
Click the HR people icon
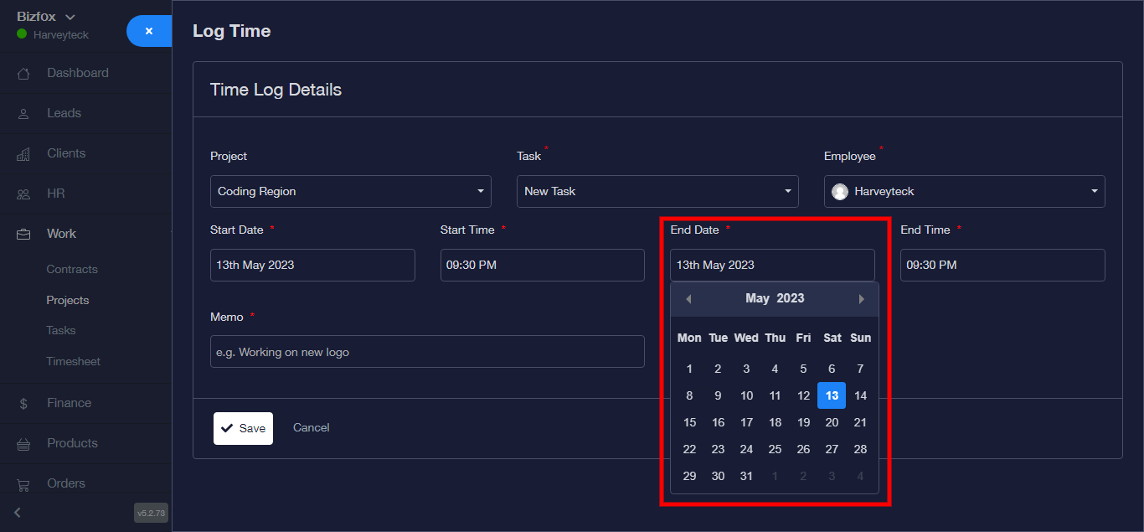click(23, 194)
